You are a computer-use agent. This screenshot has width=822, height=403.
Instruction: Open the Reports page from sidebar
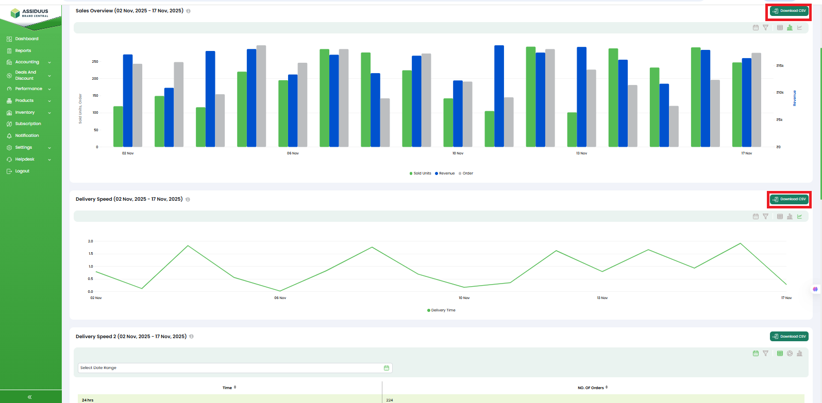[x=23, y=51]
